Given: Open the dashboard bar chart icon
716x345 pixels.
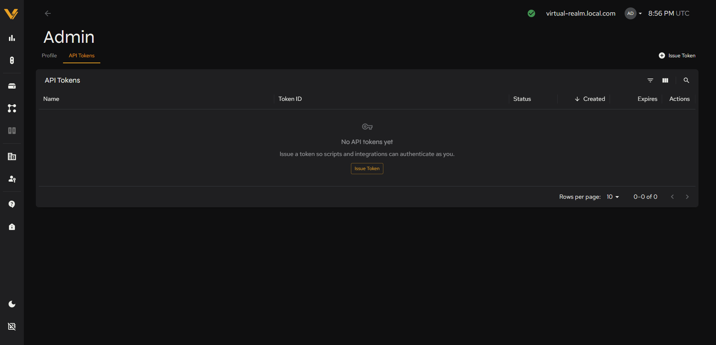Looking at the screenshot, I should 12,38.
